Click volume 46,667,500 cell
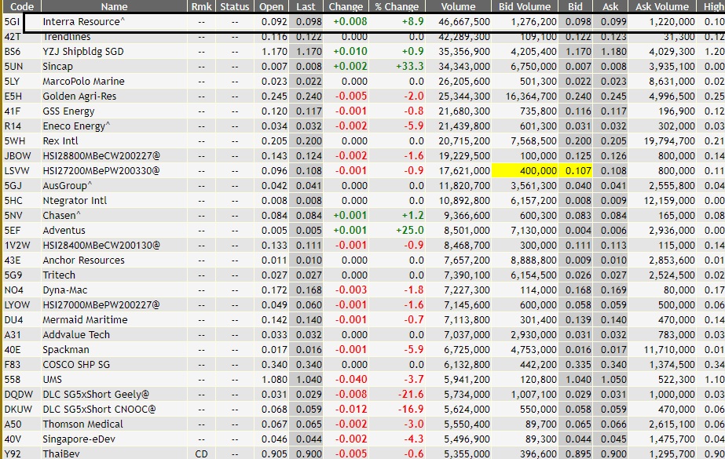This screenshot has height=459, width=725. tap(464, 22)
